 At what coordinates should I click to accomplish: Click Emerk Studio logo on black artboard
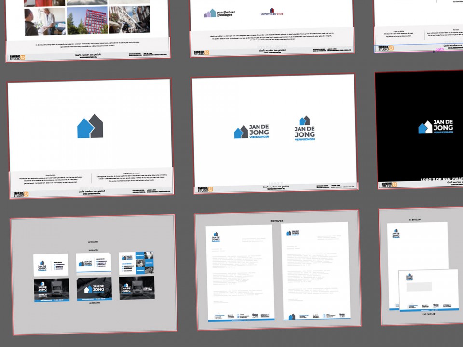click(x=389, y=185)
